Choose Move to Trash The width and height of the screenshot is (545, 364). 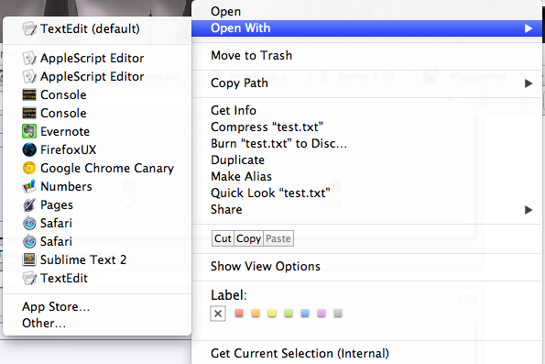(x=251, y=56)
